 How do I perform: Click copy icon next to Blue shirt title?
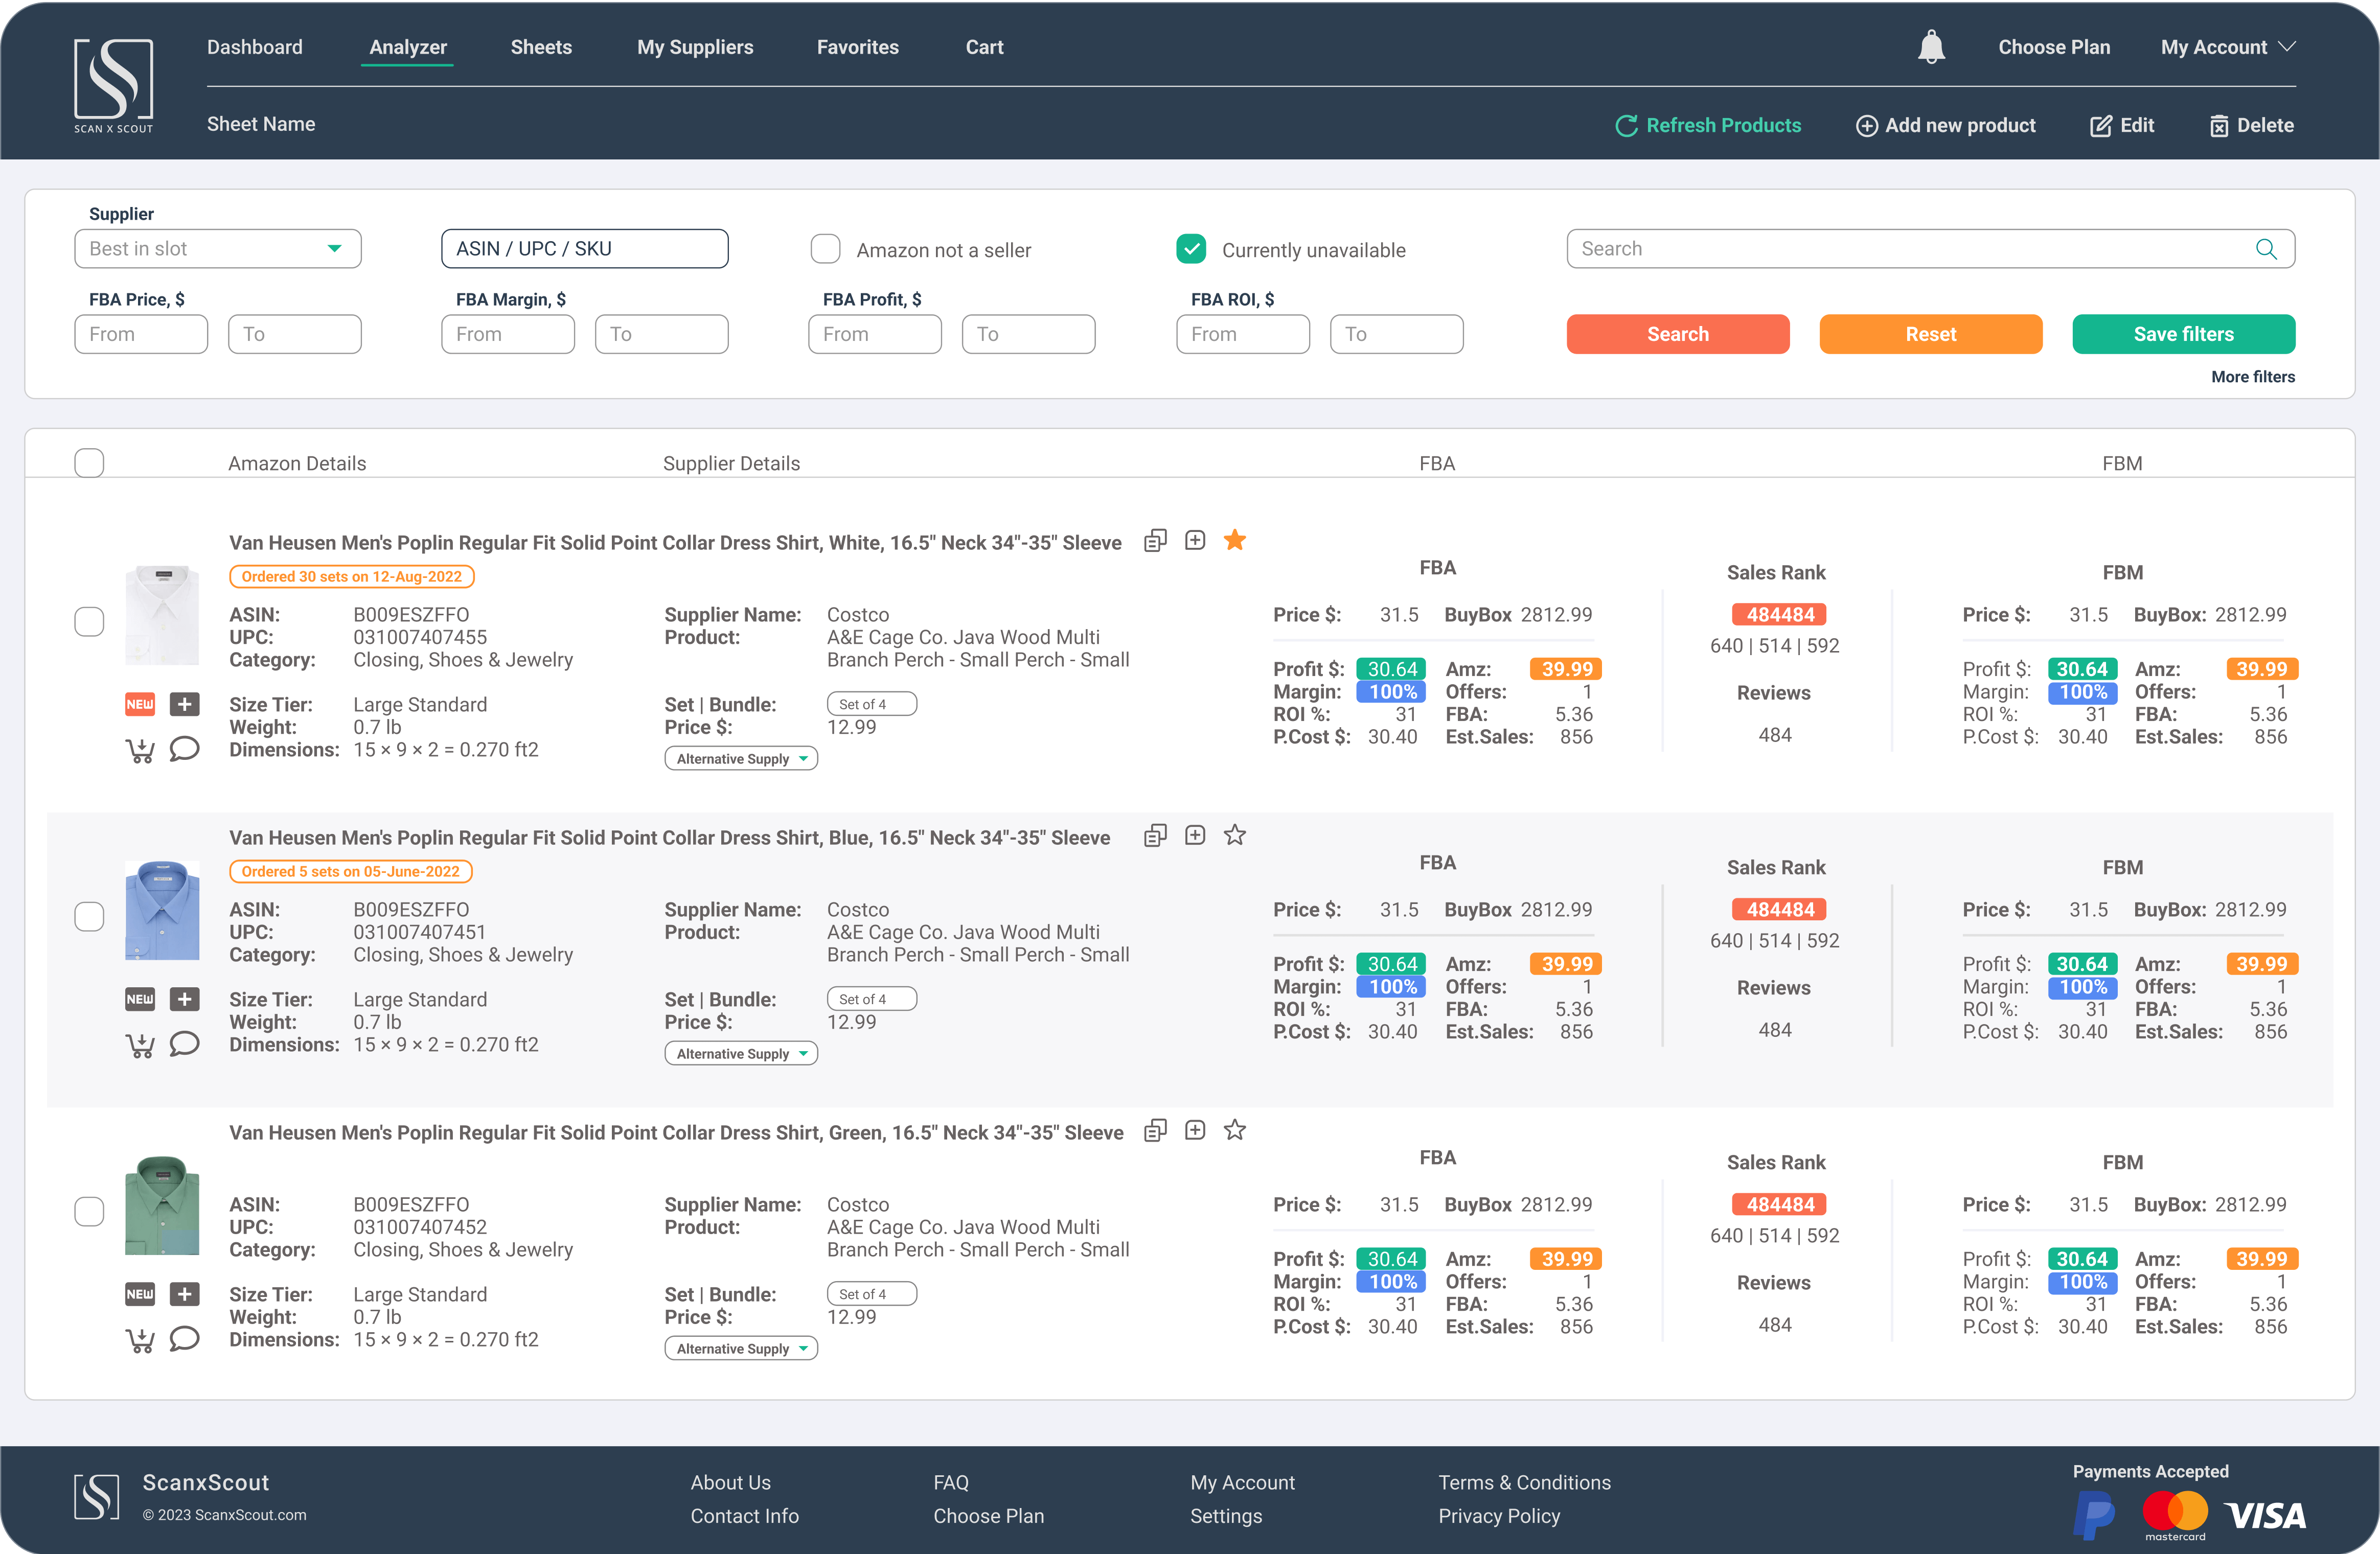point(1155,836)
